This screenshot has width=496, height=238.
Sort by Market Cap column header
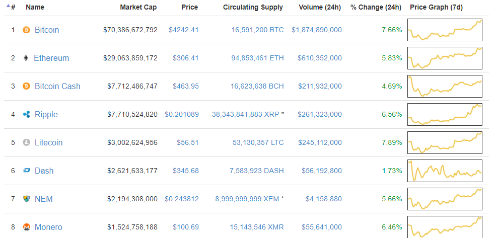tap(138, 8)
